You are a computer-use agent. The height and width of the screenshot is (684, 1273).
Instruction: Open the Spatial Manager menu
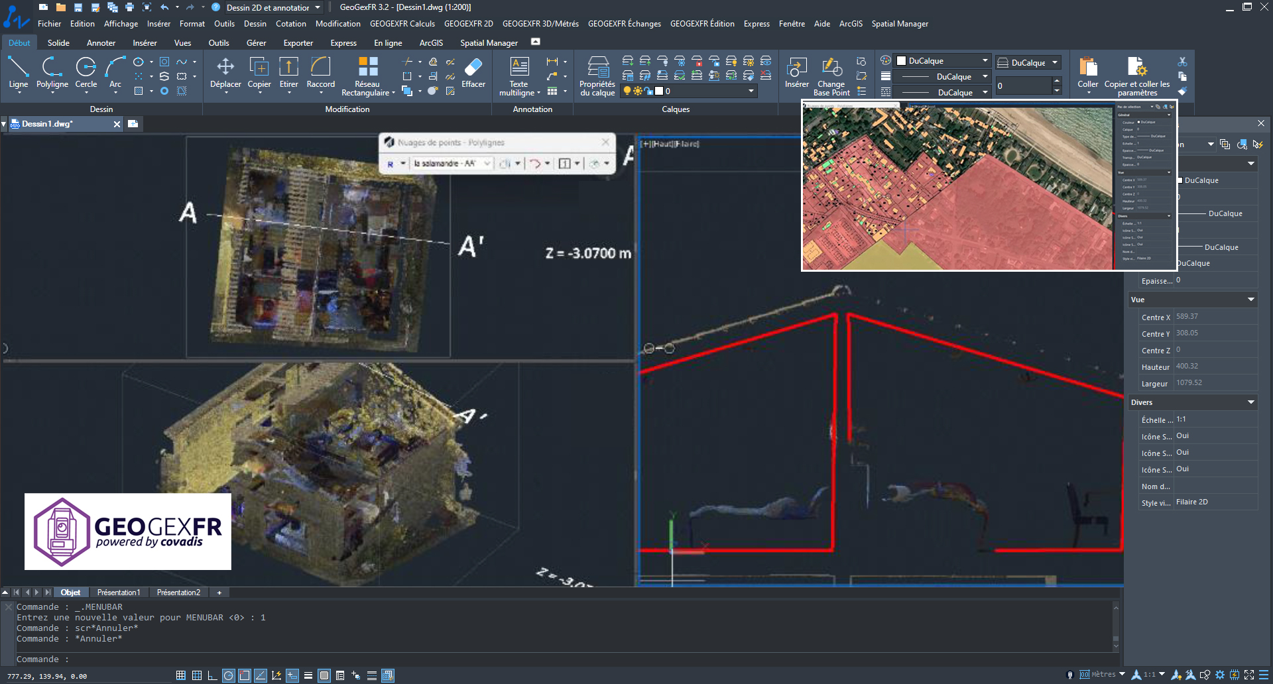pyautogui.click(x=900, y=24)
